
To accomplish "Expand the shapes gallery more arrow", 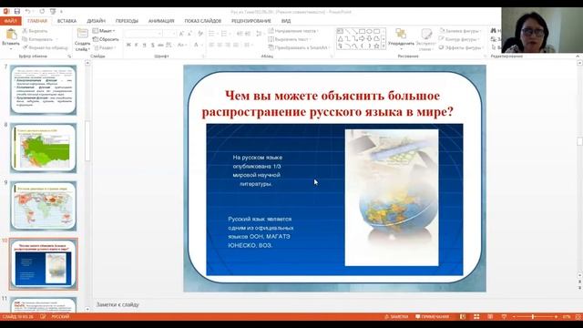I will tap(384, 46).
